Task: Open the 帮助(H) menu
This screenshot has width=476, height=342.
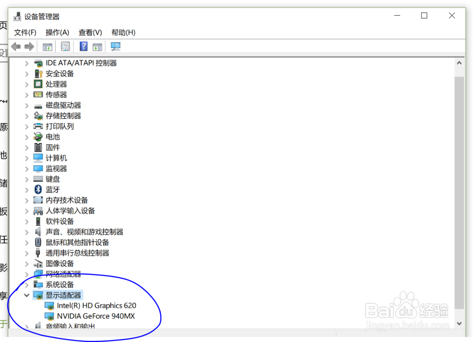Action: (x=123, y=32)
